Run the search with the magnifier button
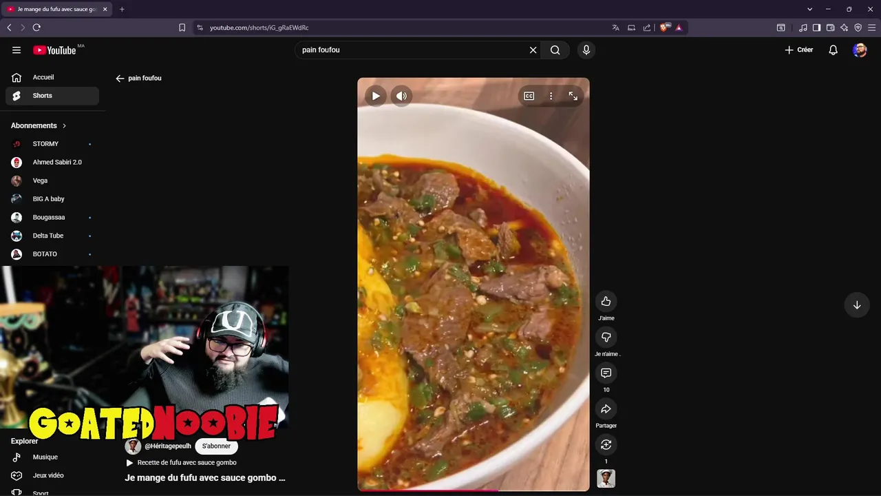The image size is (881, 496). 555,50
